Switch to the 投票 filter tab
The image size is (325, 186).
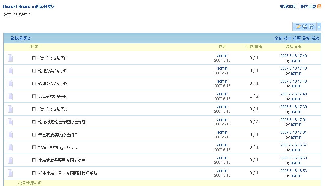(x=297, y=38)
